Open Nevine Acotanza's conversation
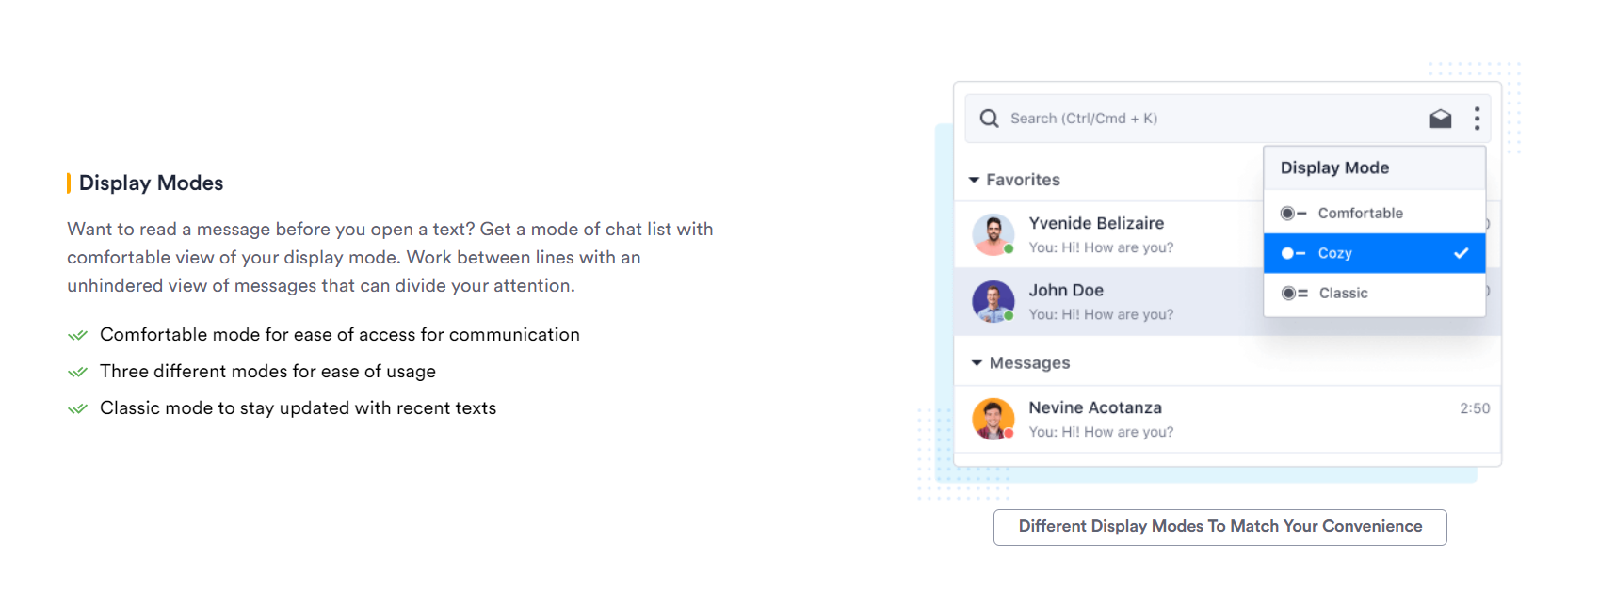The image size is (1599, 590). click(x=1228, y=420)
